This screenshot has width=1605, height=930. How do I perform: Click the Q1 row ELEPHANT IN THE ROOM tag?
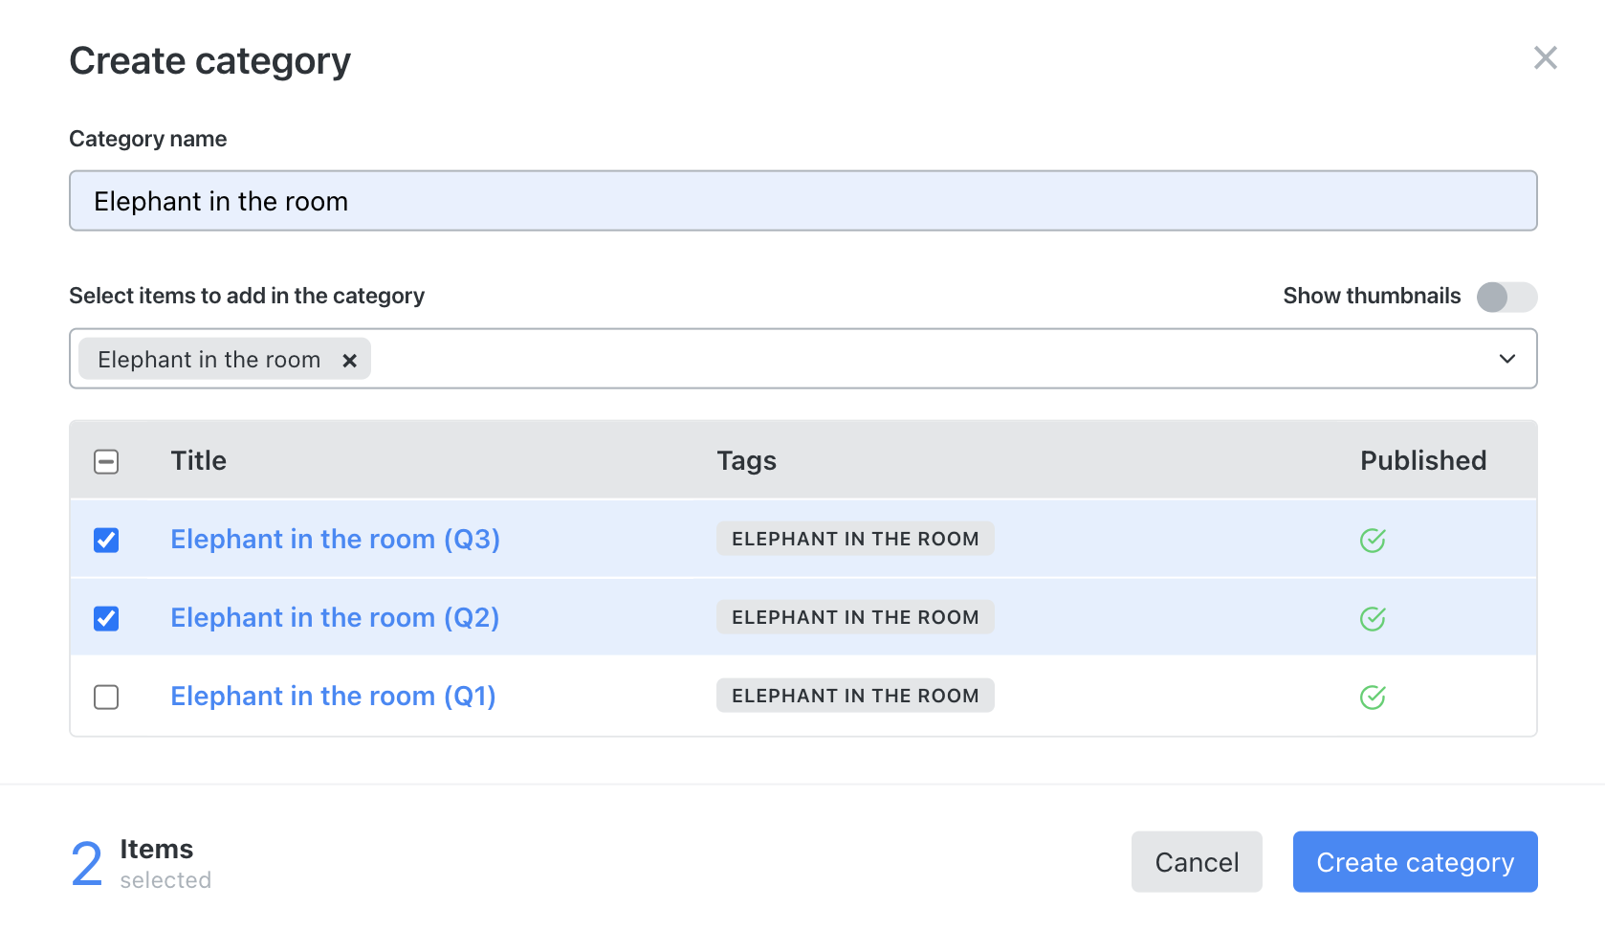[x=855, y=696]
